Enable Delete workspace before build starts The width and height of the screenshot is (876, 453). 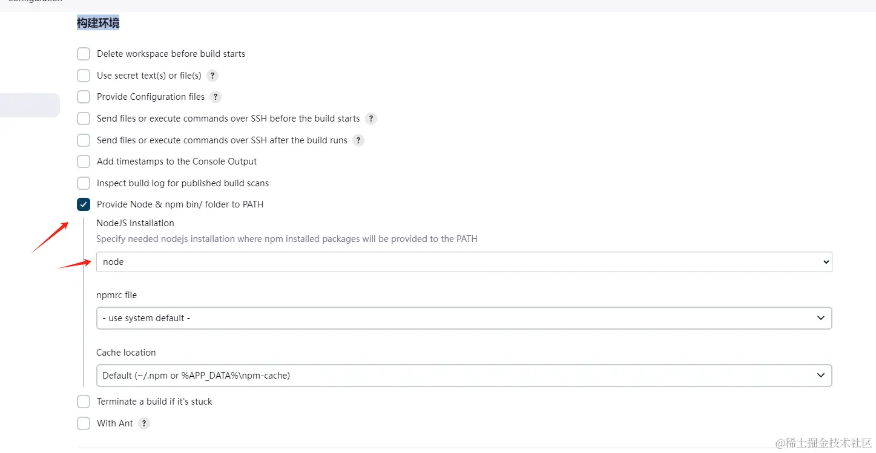[84, 54]
